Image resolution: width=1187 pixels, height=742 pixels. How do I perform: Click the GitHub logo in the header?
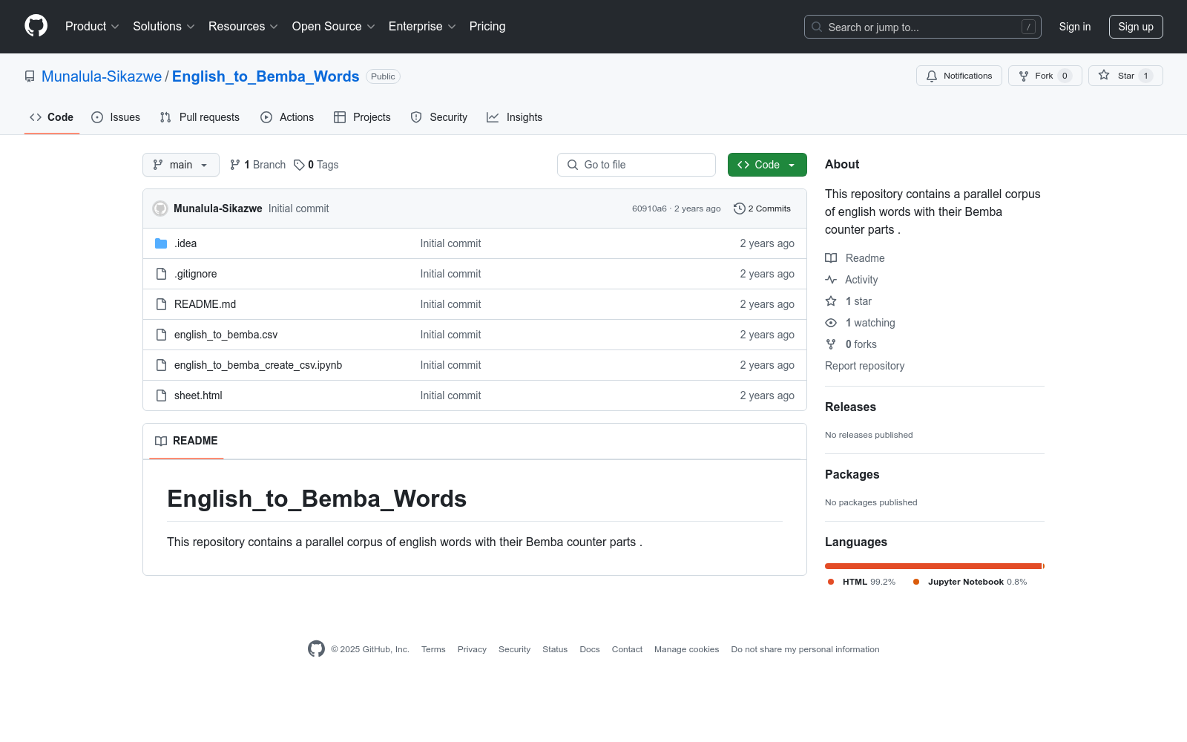(36, 26)
